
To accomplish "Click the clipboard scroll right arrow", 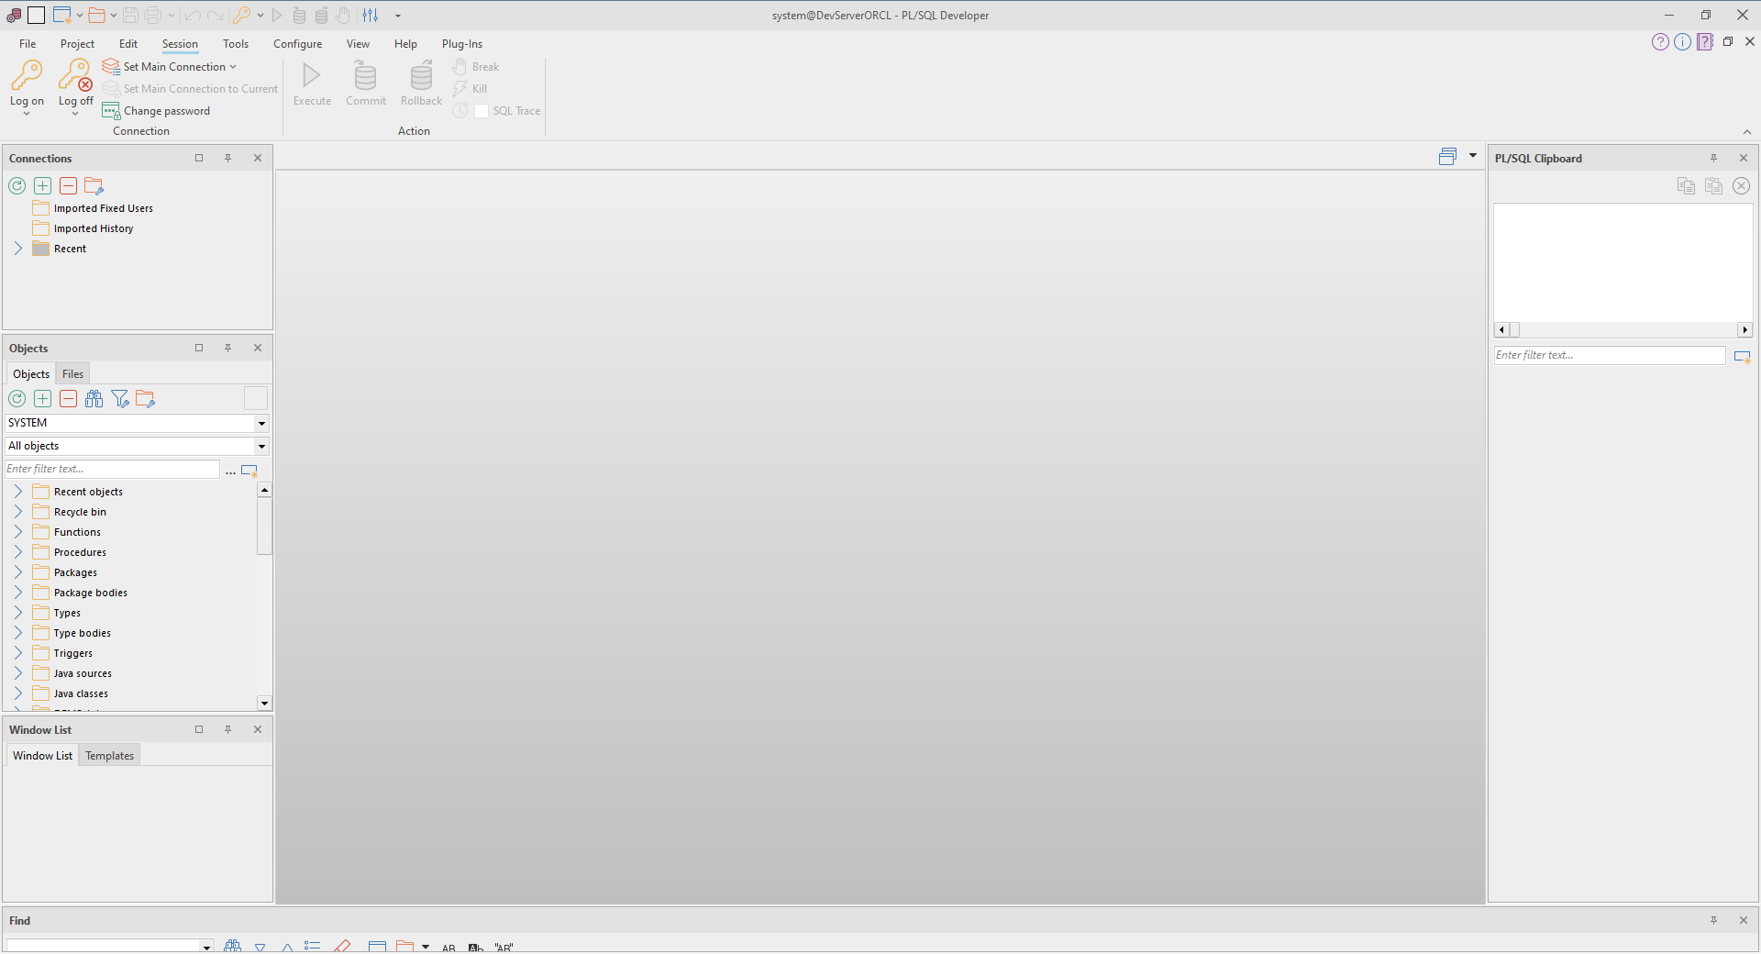I will click(1744, 330).
